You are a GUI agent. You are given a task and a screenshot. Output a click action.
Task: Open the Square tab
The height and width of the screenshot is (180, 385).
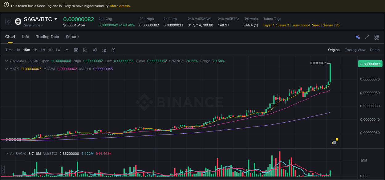(72, 37)
